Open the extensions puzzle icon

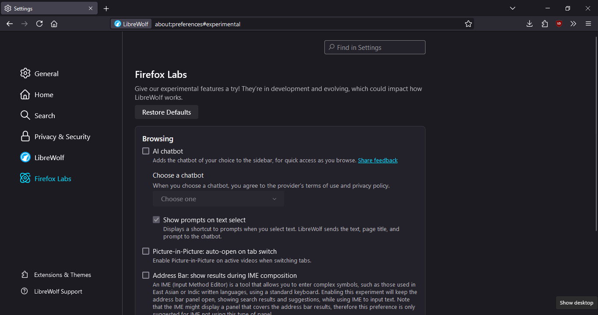coord(545,24)
